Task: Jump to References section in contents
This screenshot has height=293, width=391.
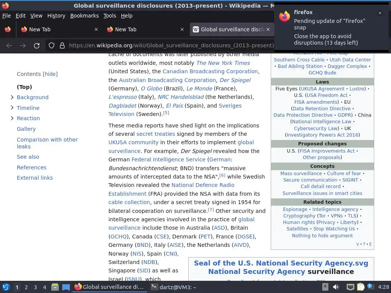Action: tap(31, 167)
